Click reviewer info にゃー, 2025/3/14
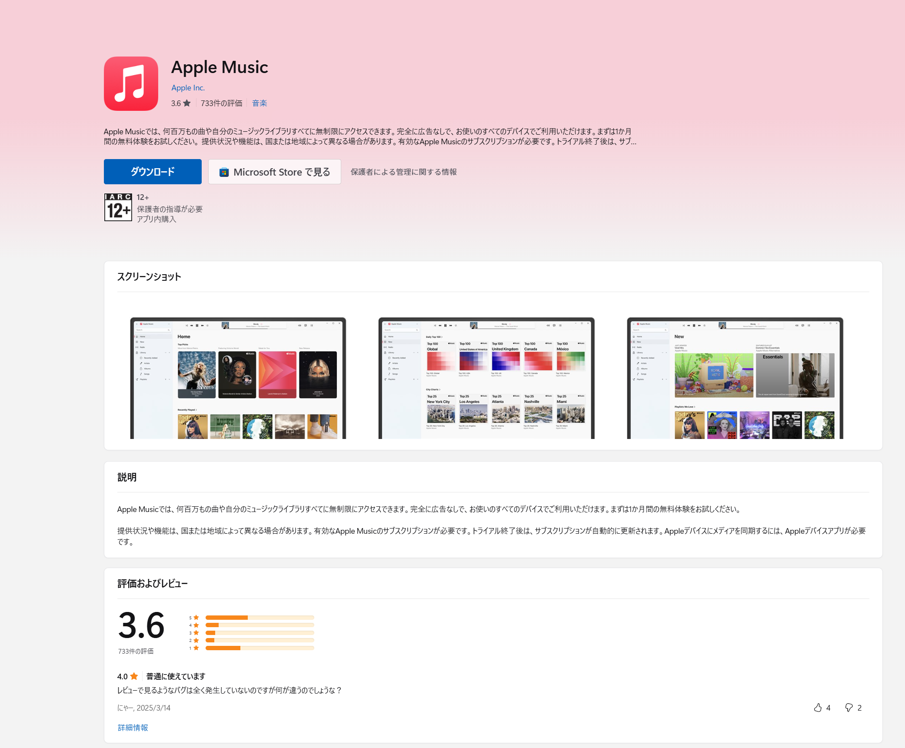 coord(144,708)
